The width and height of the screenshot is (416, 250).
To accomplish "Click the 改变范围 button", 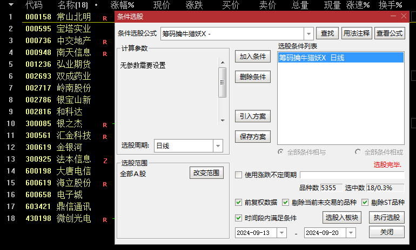I will click(206, 173).
